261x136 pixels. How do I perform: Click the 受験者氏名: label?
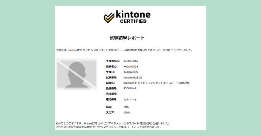point(113,61)
